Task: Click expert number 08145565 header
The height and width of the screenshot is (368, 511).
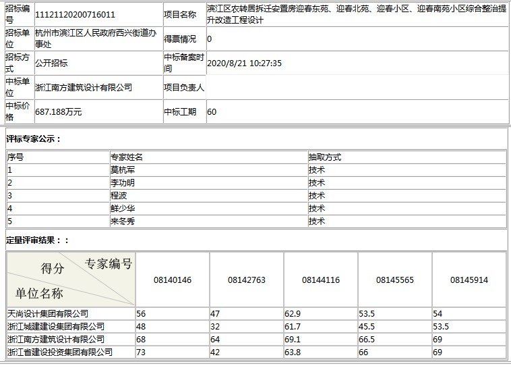Action: click(x=395, y=280)
